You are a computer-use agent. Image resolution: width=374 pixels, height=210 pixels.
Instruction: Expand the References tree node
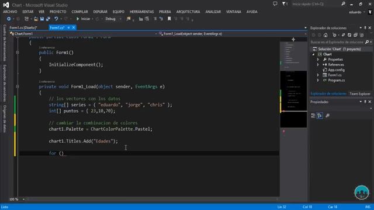pos(318,65)
